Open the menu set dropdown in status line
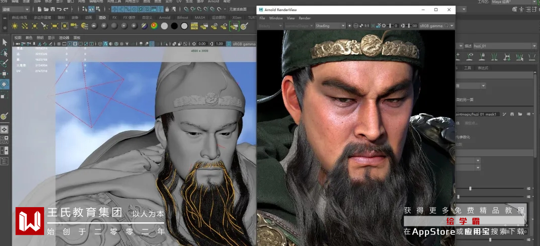The image size is (540, 246). [x=16, y=9]
